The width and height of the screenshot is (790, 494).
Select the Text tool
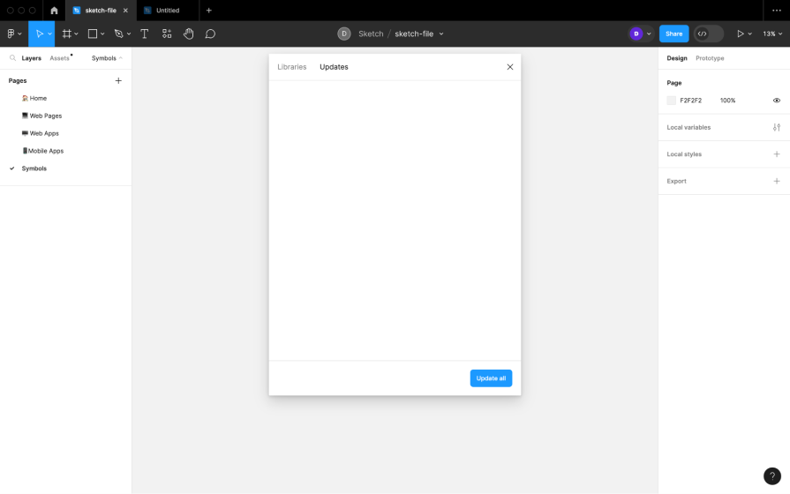point(144,34)
